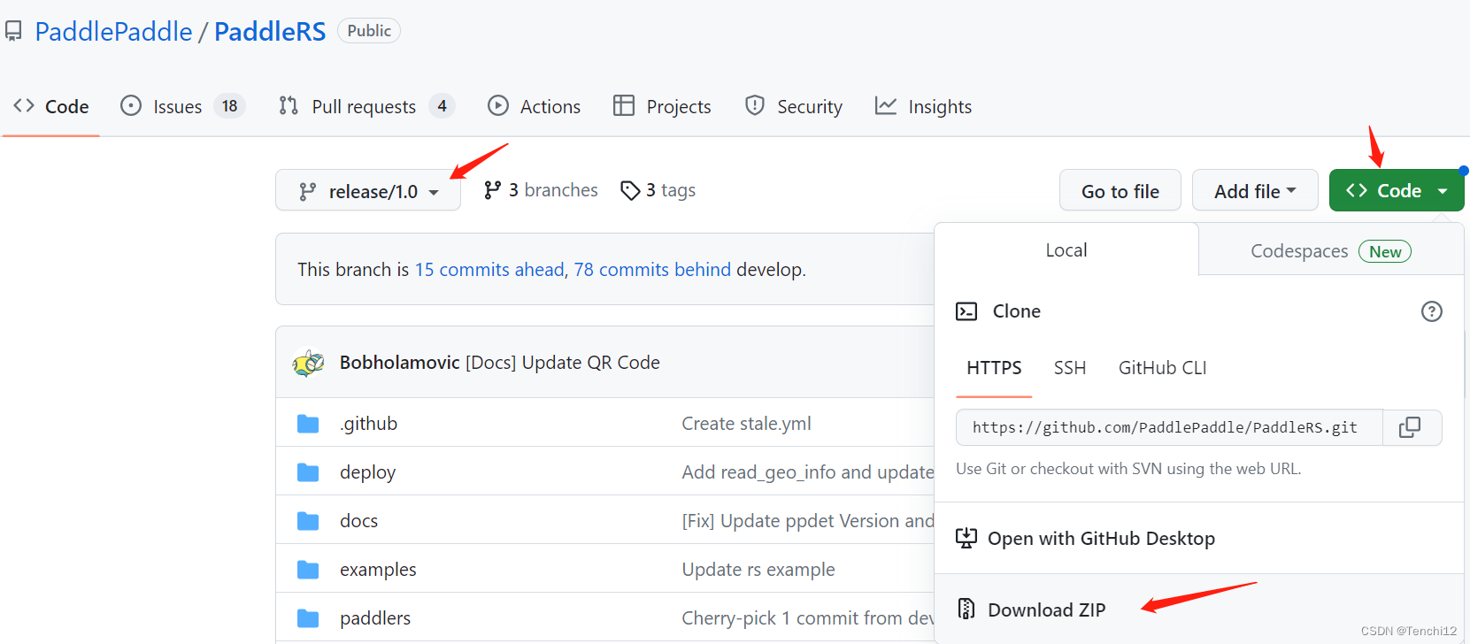Click the Pull requests merge icon
Image resolution: width=1470 pixels, height=644 pixels.
click(x=289, y=106)
